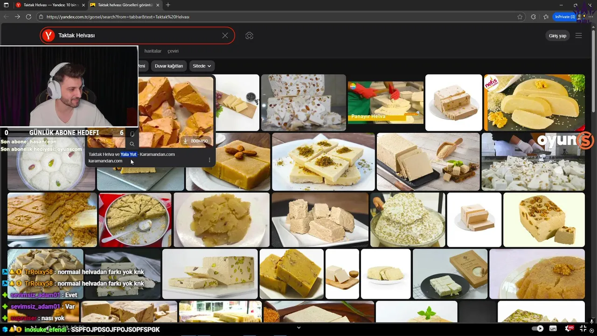The width and height of the screenshot is (597, 336).
Task: Bookmark page with star icon in address bar
Action: click(520, 17)
